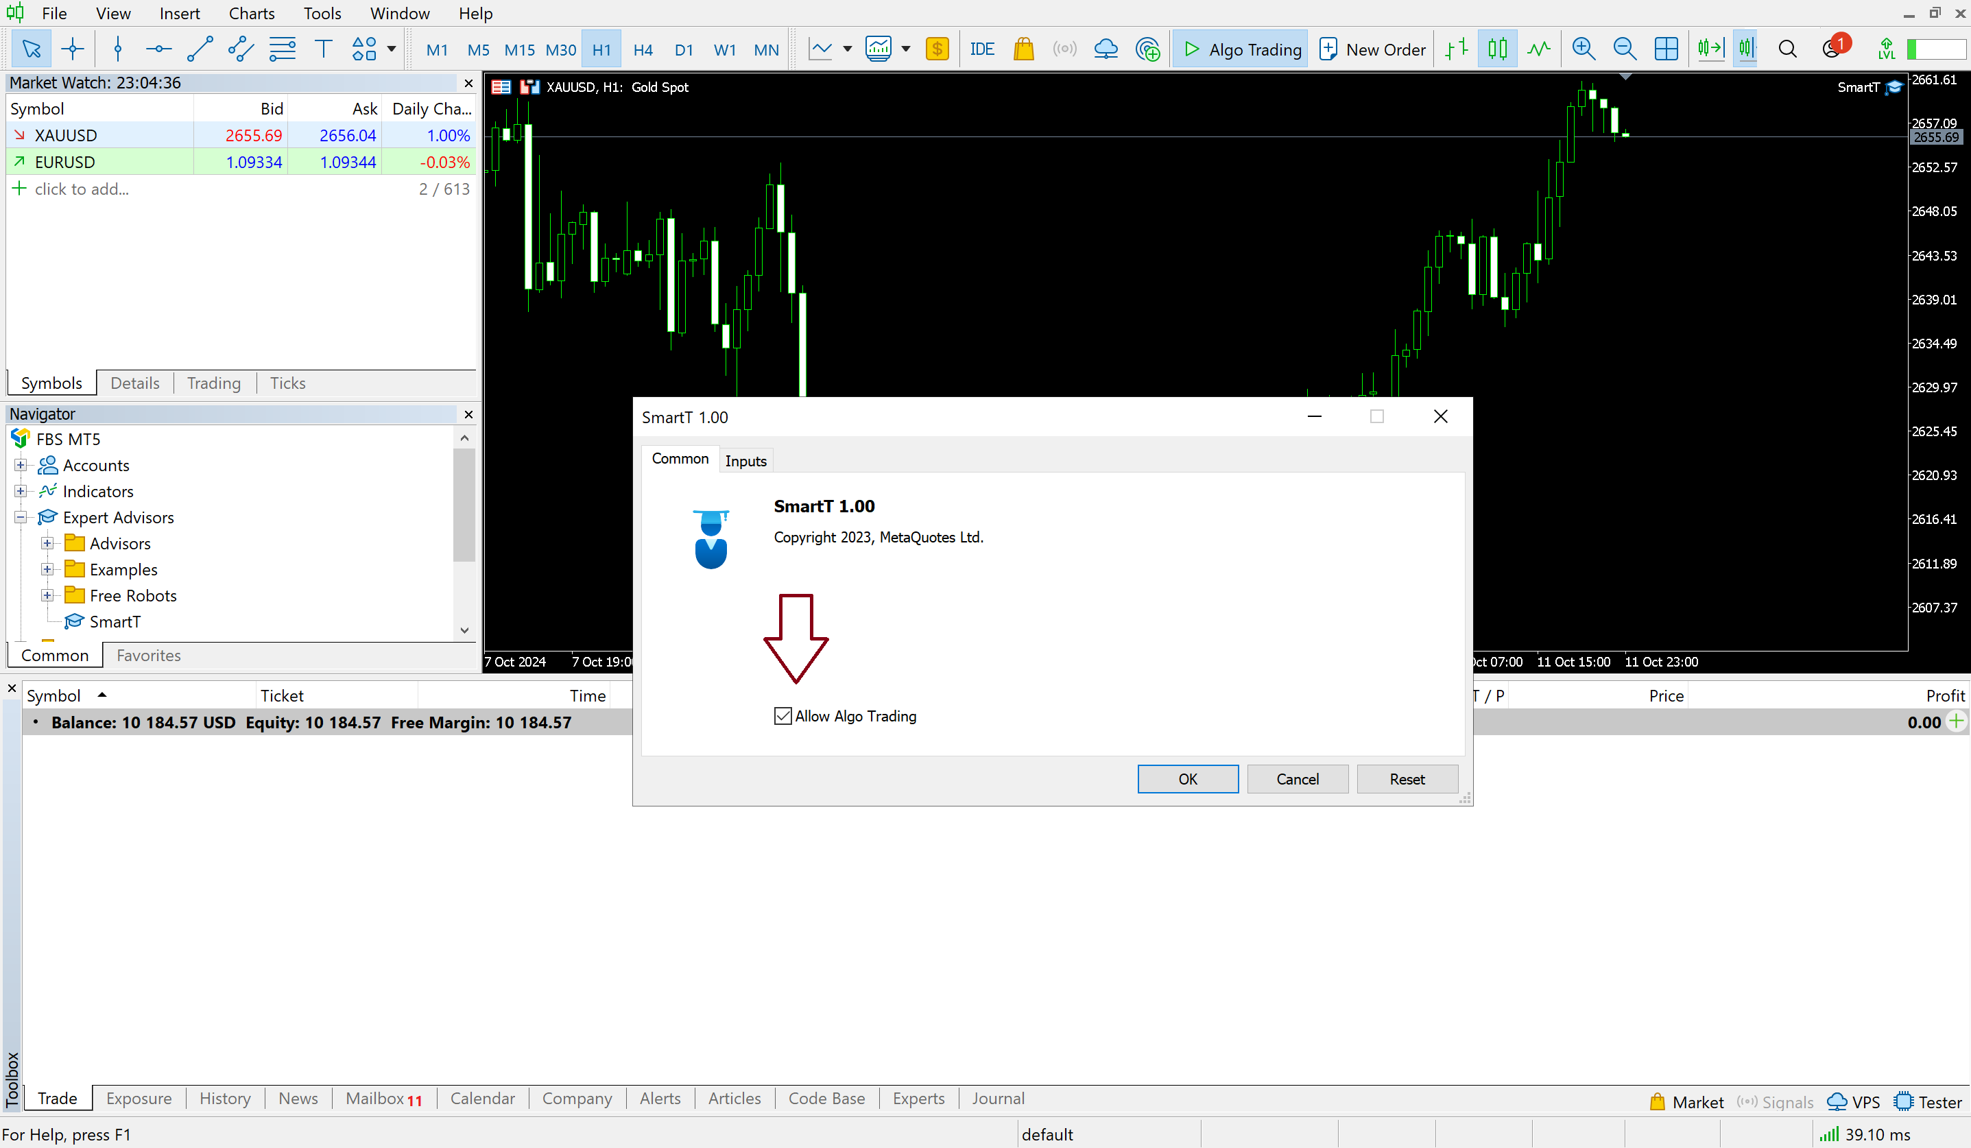This screenshot has height=1148, width=1971.
Task: Open the Favorites tab in Navigator
Action: point(149,656)
